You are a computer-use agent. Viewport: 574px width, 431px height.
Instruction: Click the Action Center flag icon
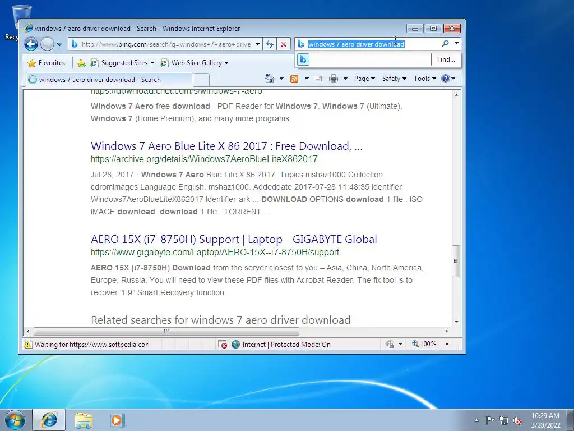490,420
